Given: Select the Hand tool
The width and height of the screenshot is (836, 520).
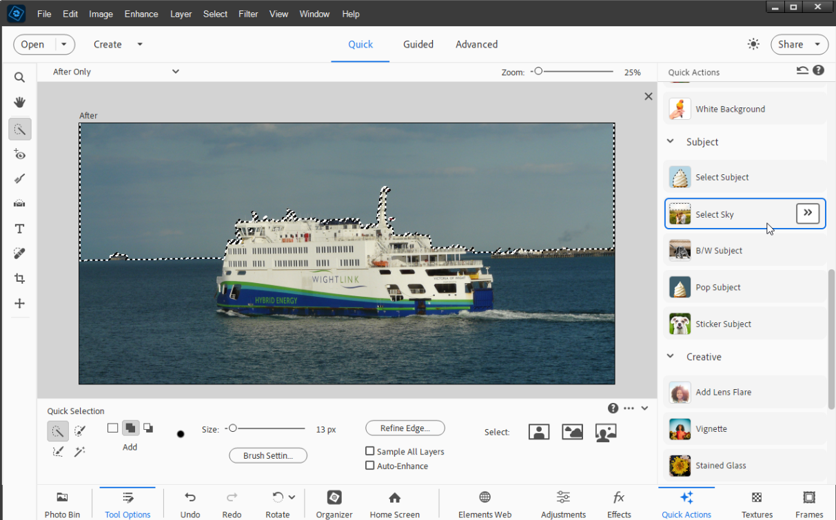Looking at the screenshot, I should pos(19,102).
